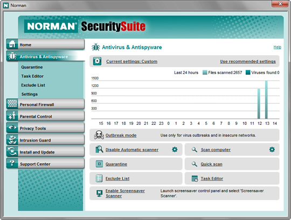
Task: Open Exclude List sidebar sub-item
Action: [33, 85]
